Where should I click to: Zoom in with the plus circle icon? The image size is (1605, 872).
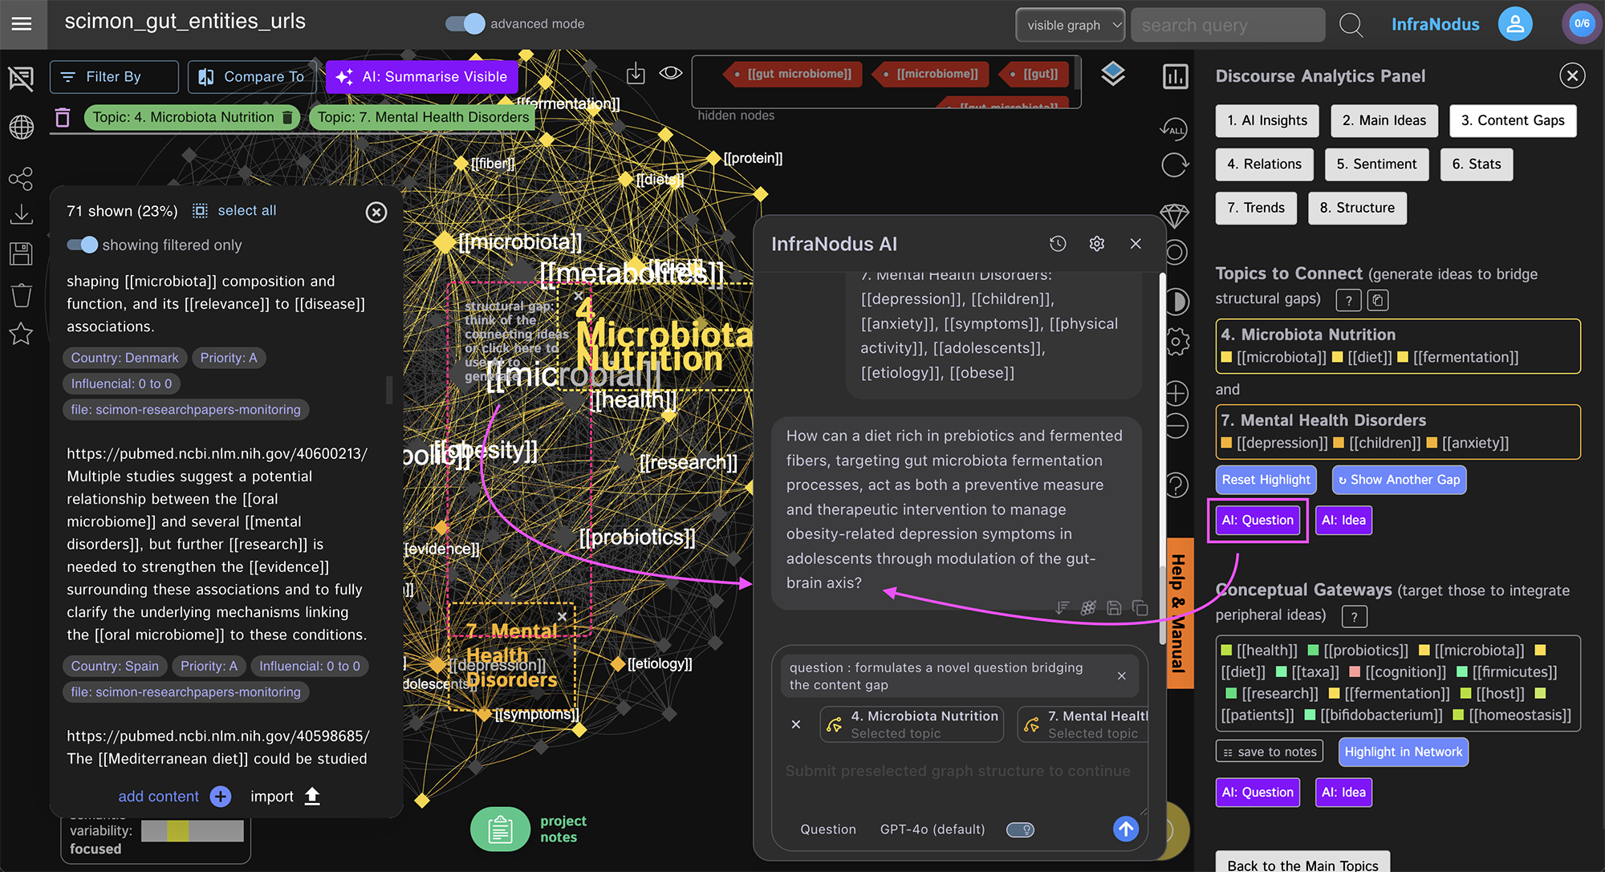coord(1176,393)
